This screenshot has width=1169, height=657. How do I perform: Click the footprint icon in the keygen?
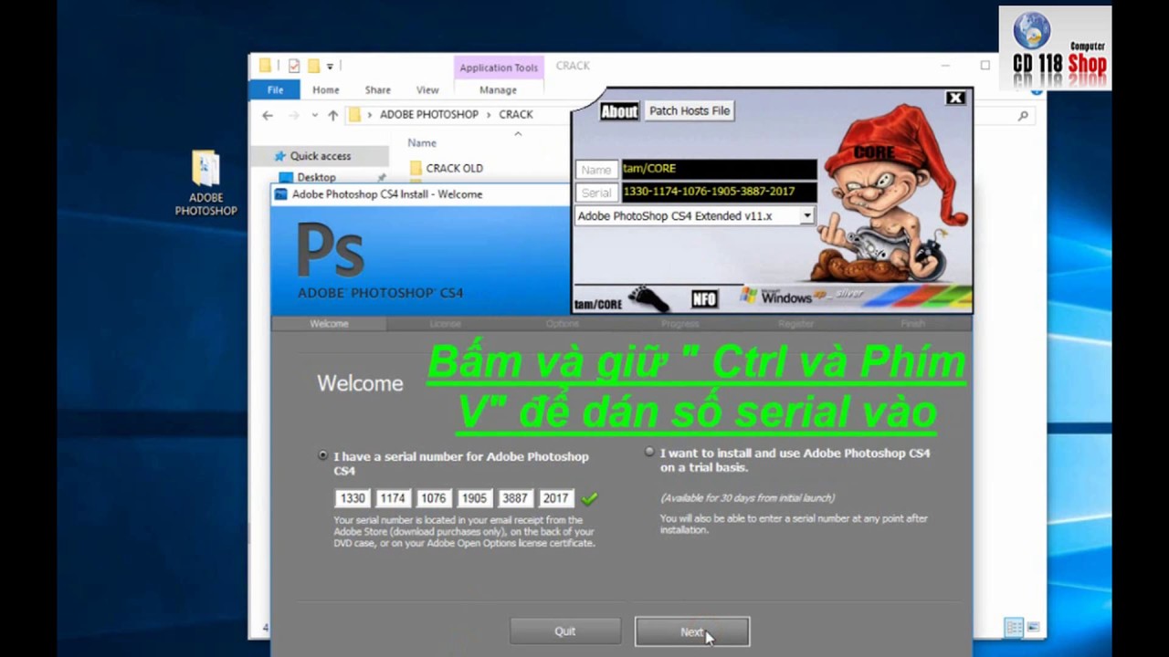pyautogui.click(x=648, y=297)
